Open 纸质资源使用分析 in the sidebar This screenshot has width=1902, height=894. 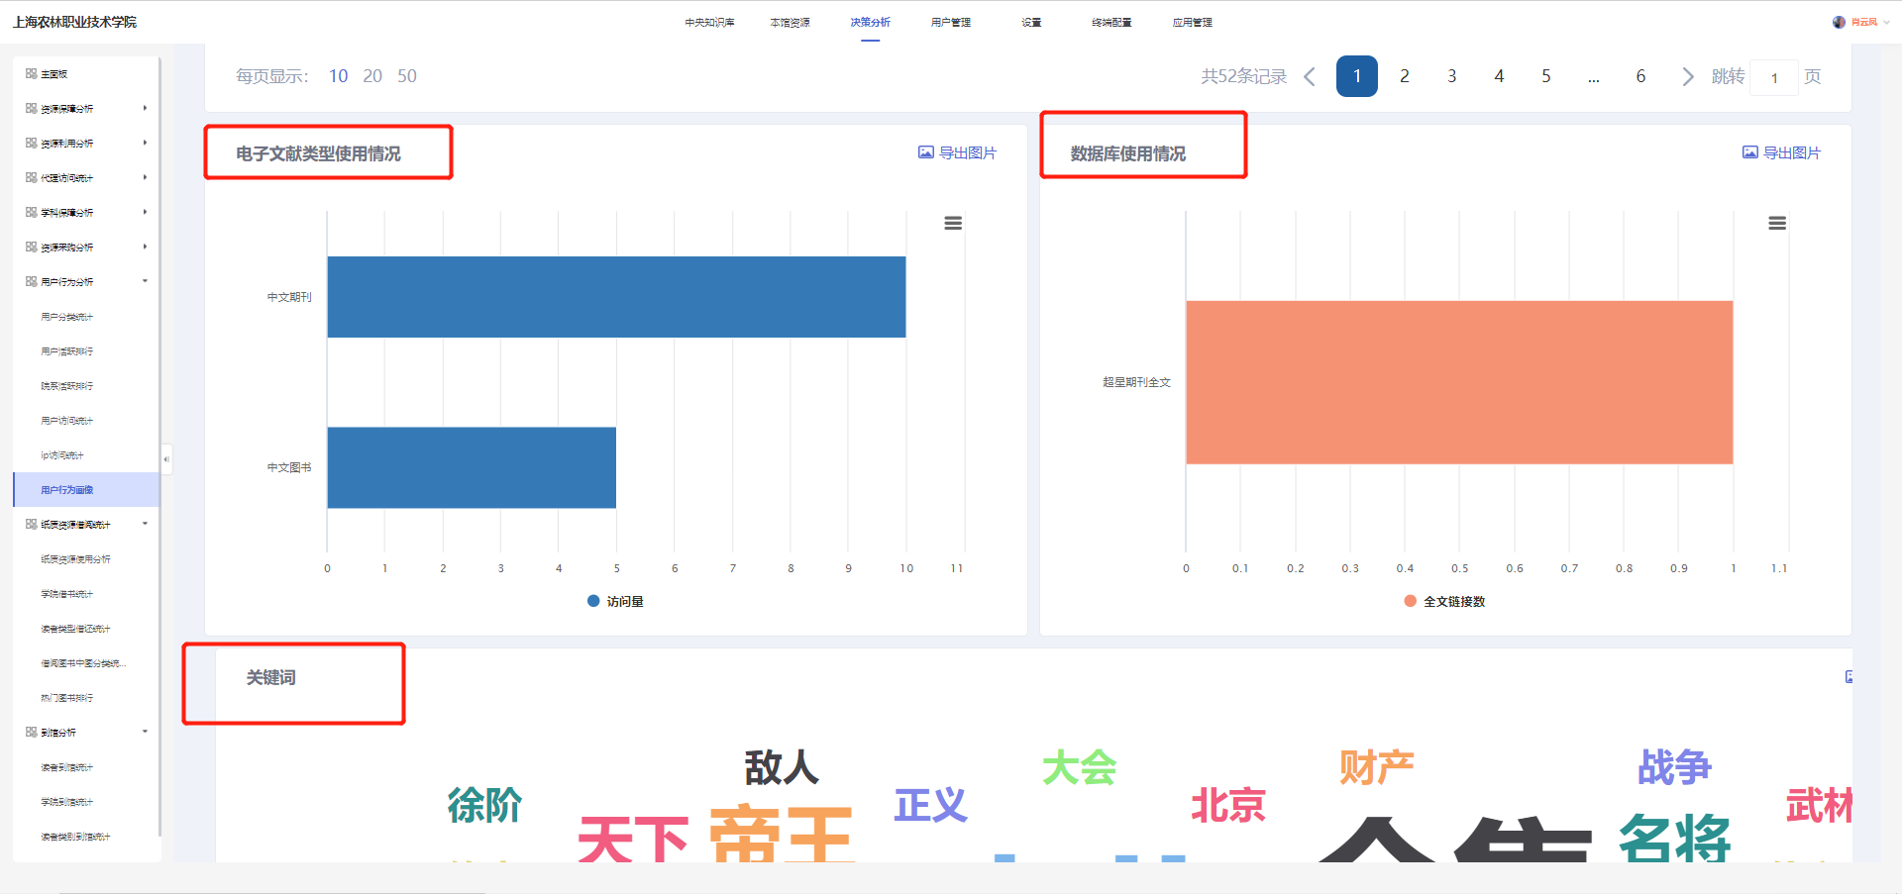click(x=76, y=559)
